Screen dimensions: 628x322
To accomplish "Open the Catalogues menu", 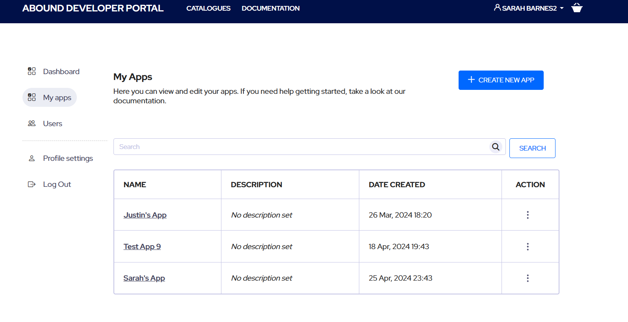I will (208, 8).
